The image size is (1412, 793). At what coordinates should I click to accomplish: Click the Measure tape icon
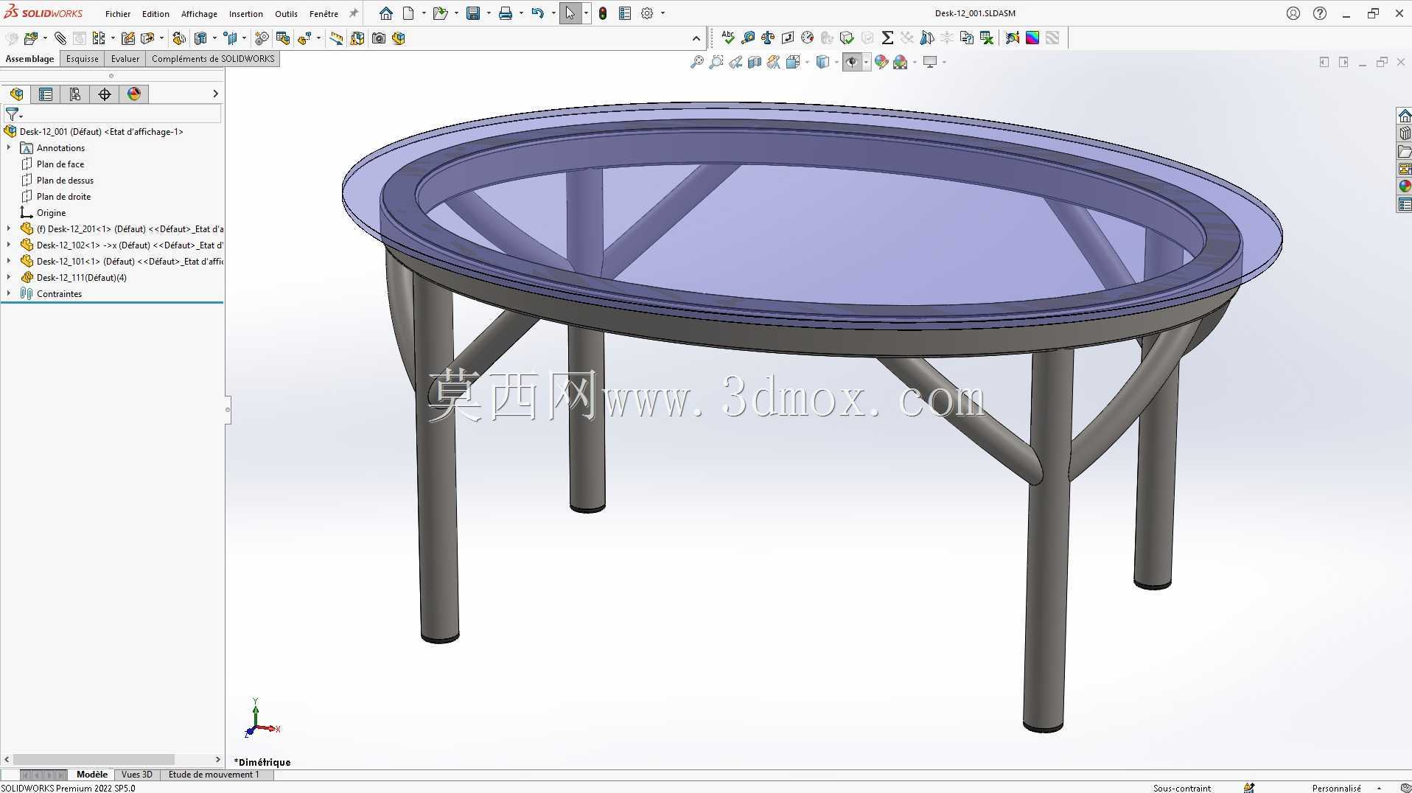click(748, 38)
